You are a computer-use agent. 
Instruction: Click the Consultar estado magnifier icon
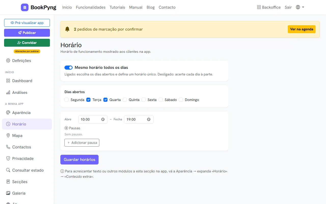coord(8,170)
